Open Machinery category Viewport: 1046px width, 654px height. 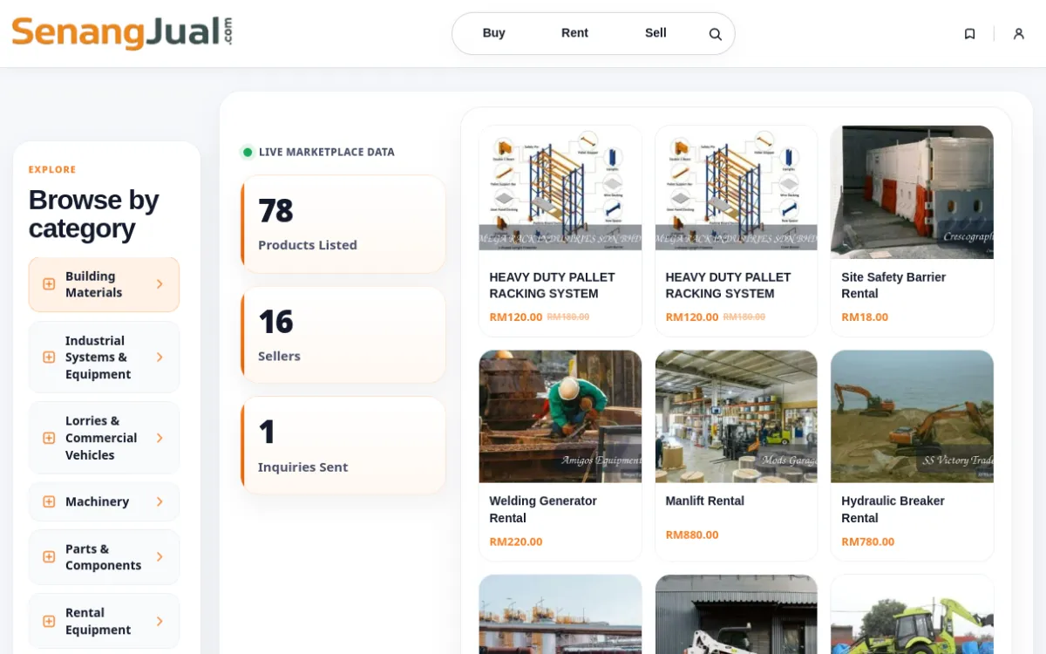104,502
